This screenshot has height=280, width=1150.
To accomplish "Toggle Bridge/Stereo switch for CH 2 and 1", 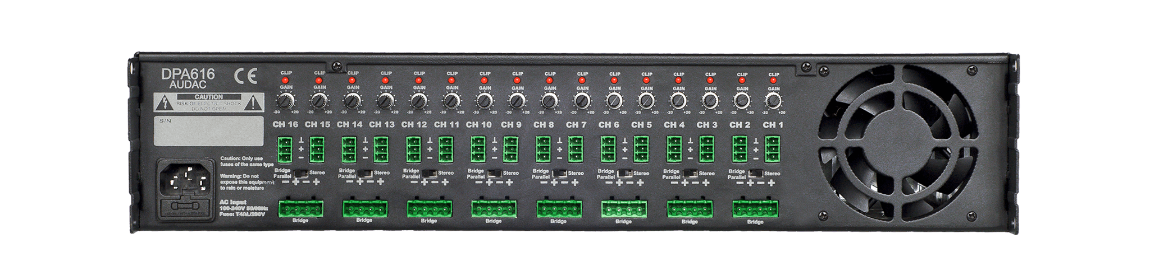I will pos(756,173).
